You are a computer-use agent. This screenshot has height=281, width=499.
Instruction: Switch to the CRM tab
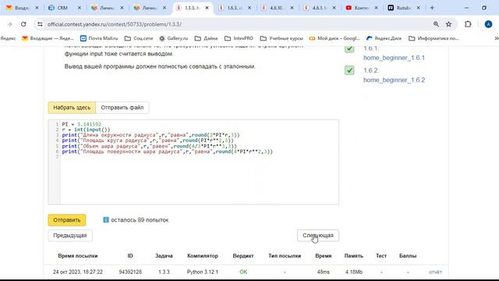click(x=62, y=8)
